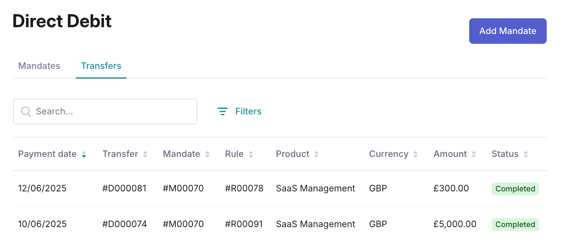Click the Currency header label
The image size is (562, 242).
(x=389, y=154)
